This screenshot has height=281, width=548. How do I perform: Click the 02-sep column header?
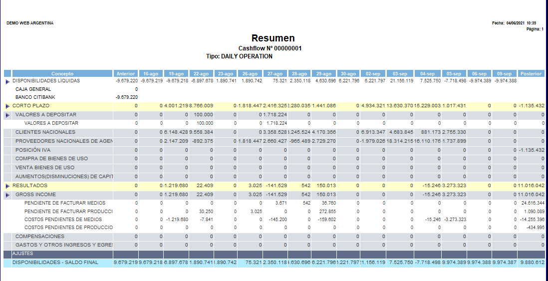pyautogui.click(x=372, y=74)
